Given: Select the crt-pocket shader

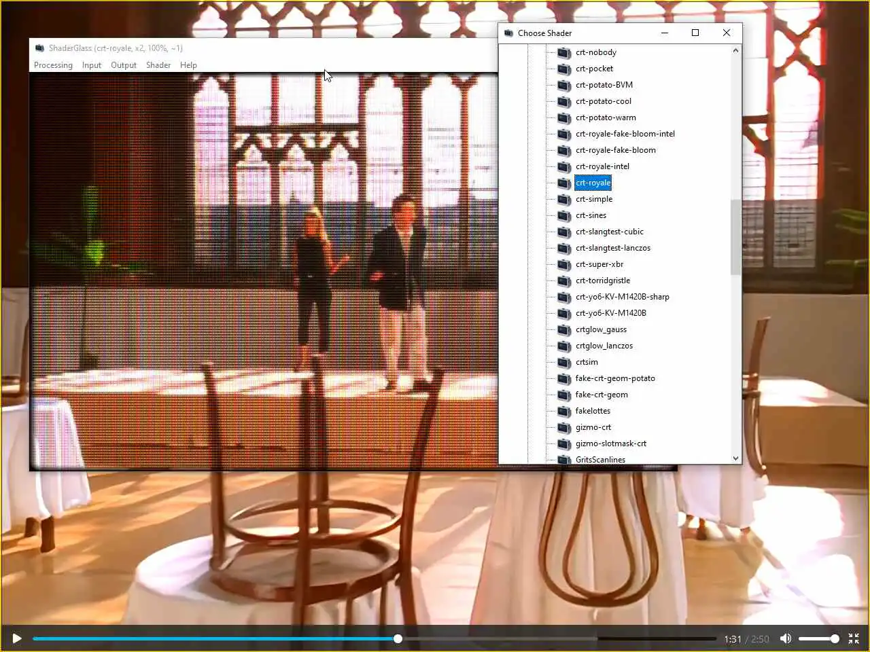Looking at the screenshot, I should click(x=594, y=69).
